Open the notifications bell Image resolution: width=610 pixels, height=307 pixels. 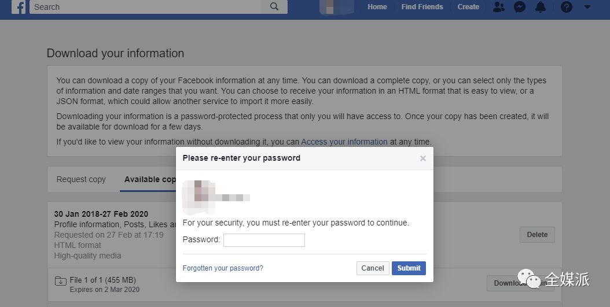coord(541,7)
